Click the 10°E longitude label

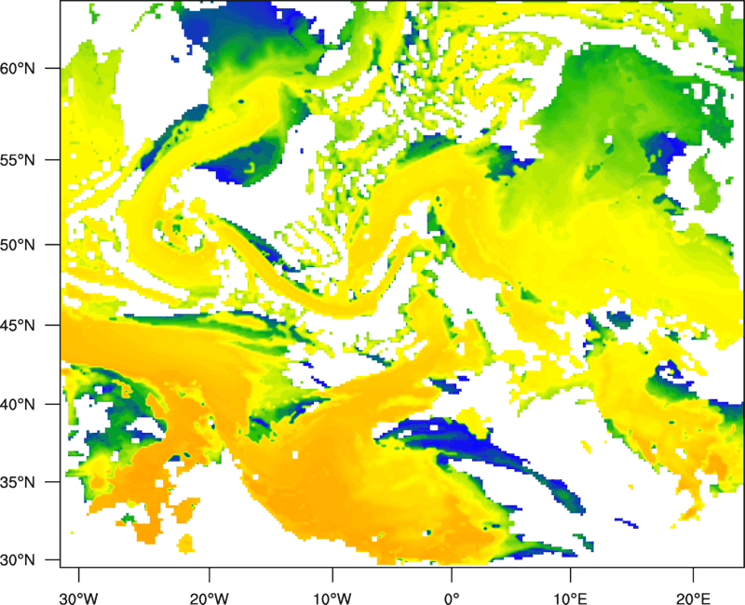pyautogui.click(x=570, y=598)
